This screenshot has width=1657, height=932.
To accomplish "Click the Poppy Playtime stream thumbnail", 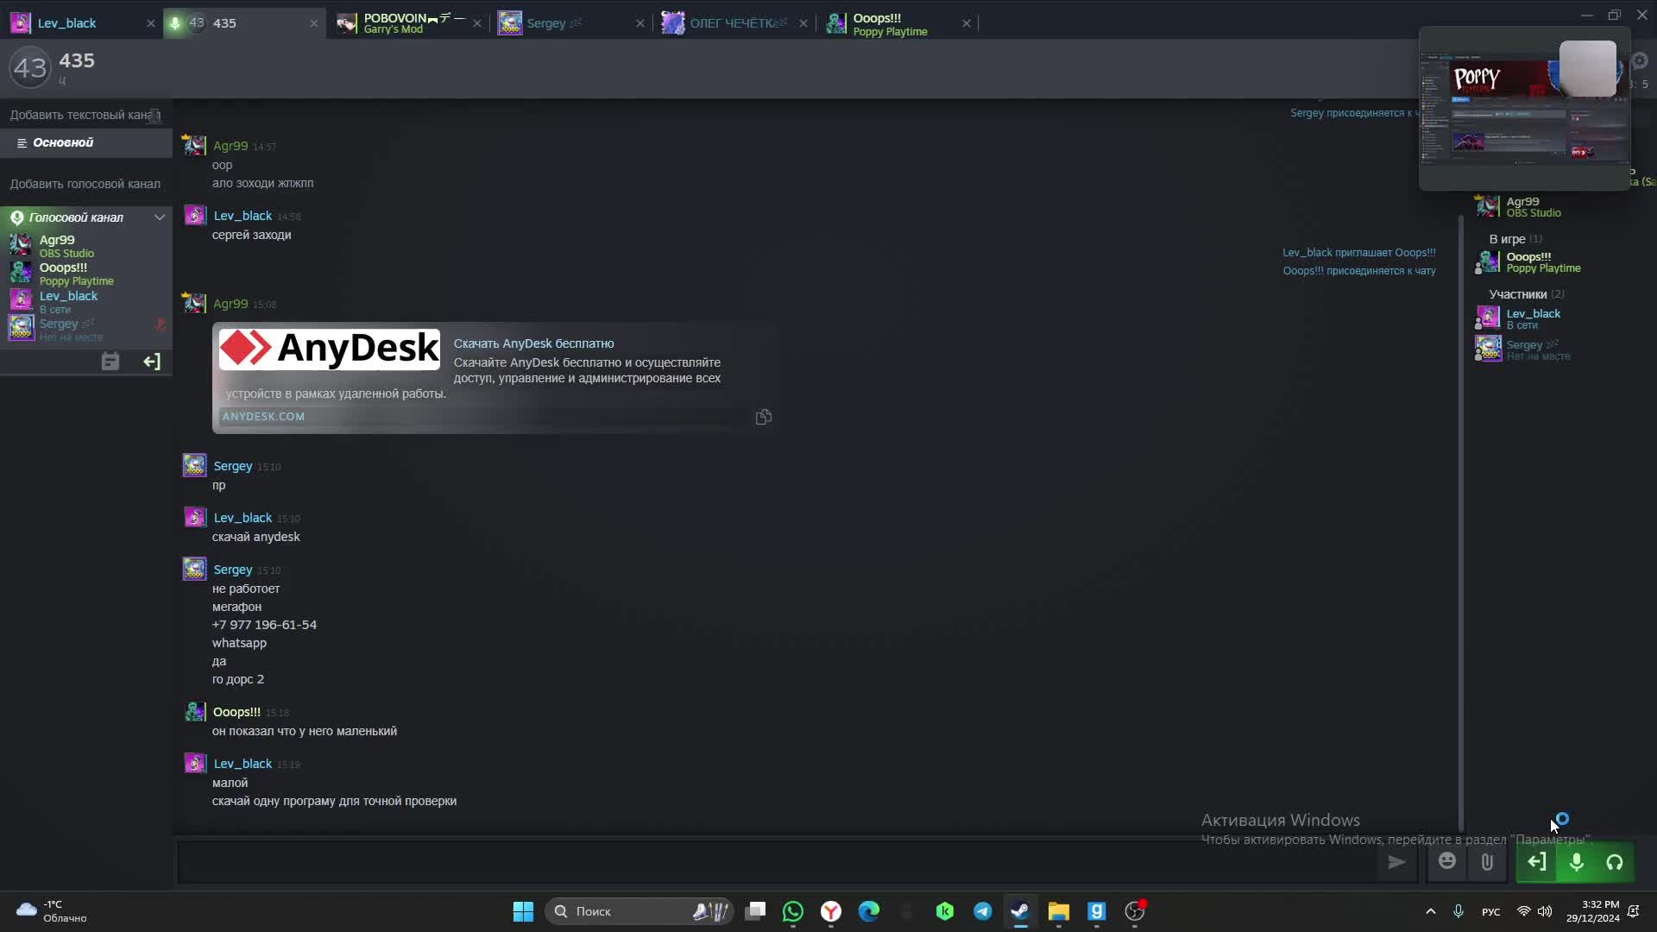I will tap(1523, 108).
